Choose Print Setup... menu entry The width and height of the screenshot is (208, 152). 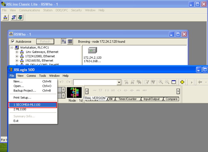33,98
